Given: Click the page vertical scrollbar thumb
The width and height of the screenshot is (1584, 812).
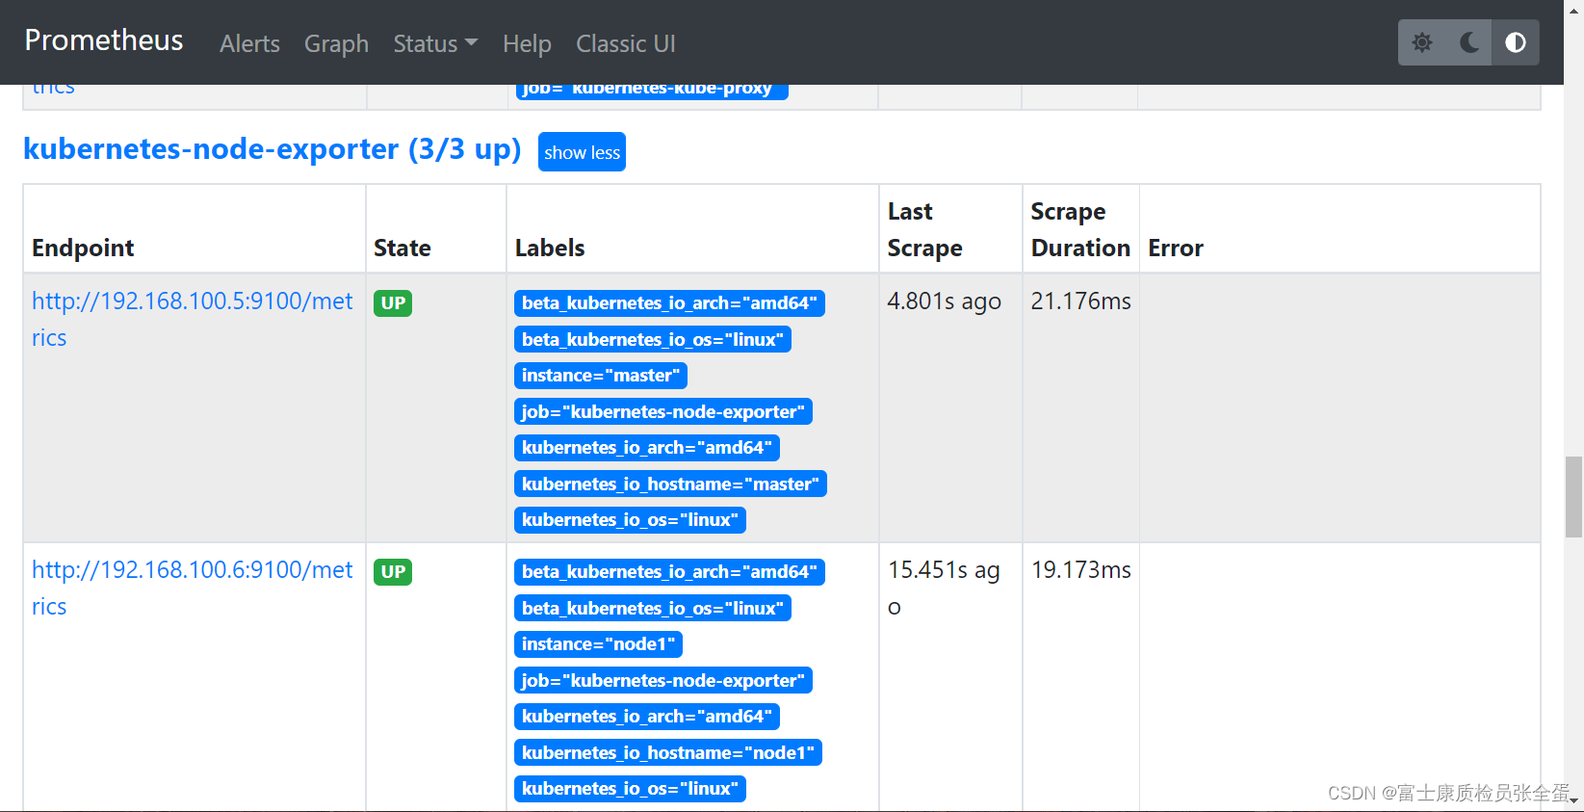Looking at the screenshot, I should tap(1574, 497).
